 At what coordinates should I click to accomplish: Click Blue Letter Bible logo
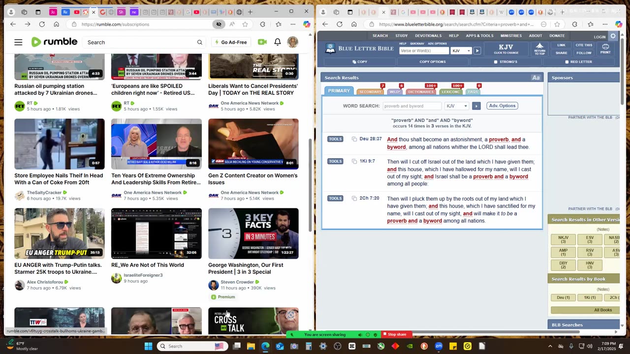click(359, 48)
